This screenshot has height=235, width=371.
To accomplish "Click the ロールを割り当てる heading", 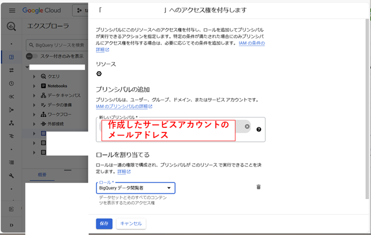I will (x=123, y=155).
